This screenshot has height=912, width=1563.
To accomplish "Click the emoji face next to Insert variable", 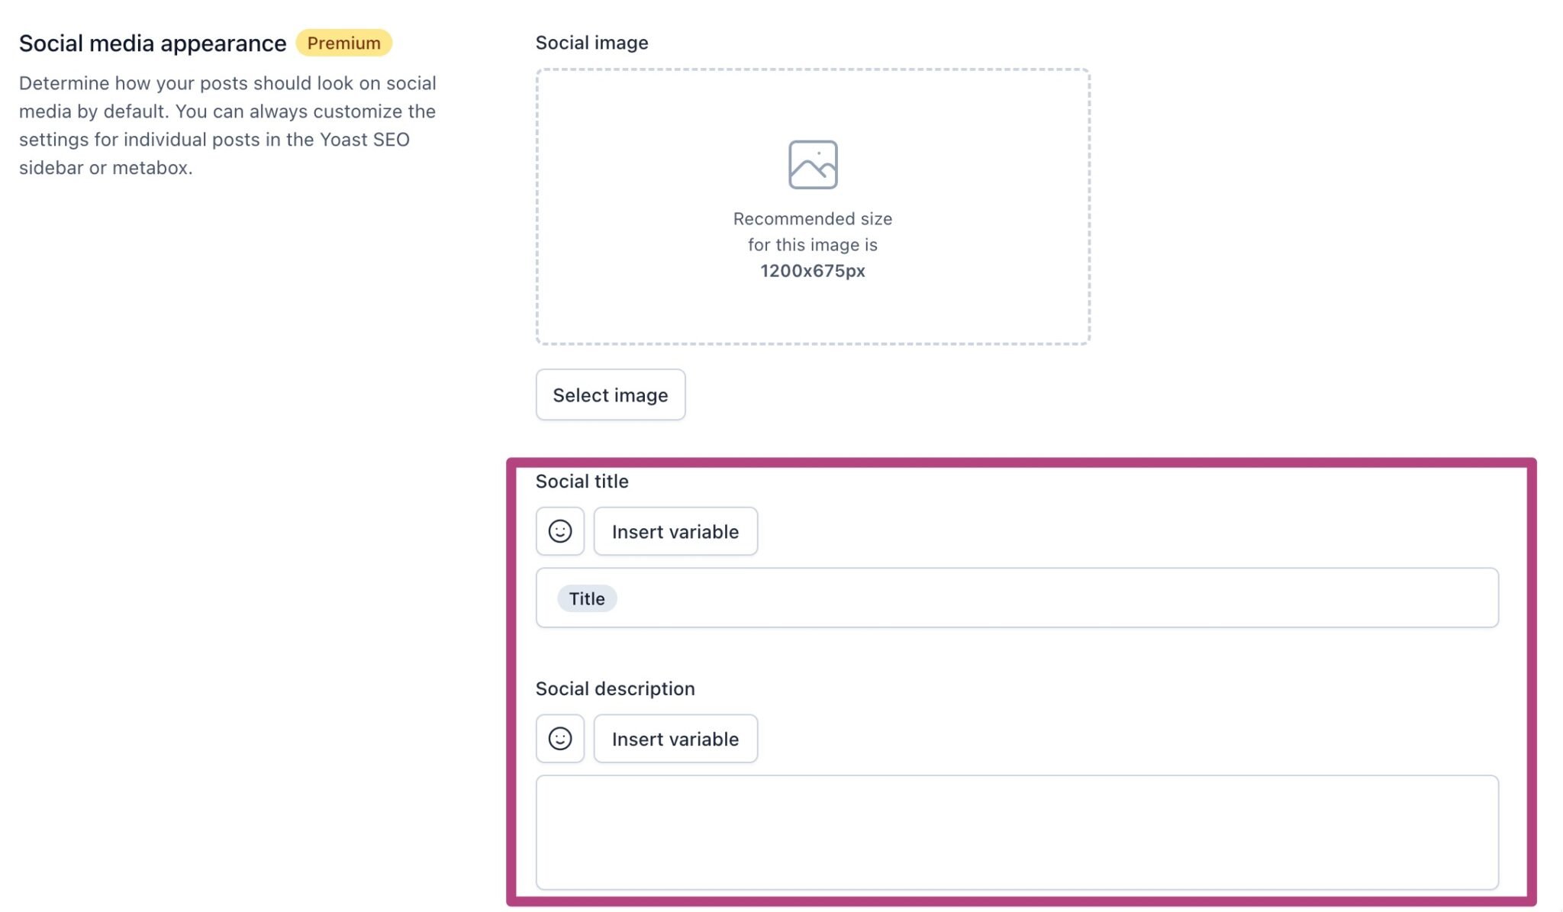I will coord(559,531).
